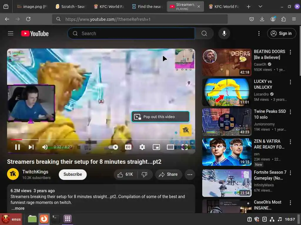This screenshot has width=301, height=225.
Task: Click the network tray icon
Action: point(272,219)
